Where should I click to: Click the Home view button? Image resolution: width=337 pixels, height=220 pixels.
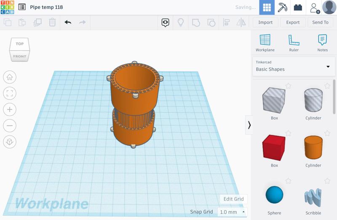10,77
